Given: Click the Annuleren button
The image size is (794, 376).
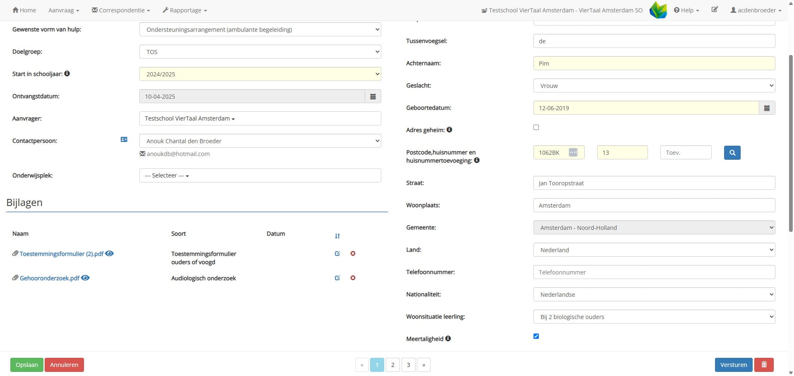Looking at the screenshot, I should pyautogui.click(x=64, y=365).
